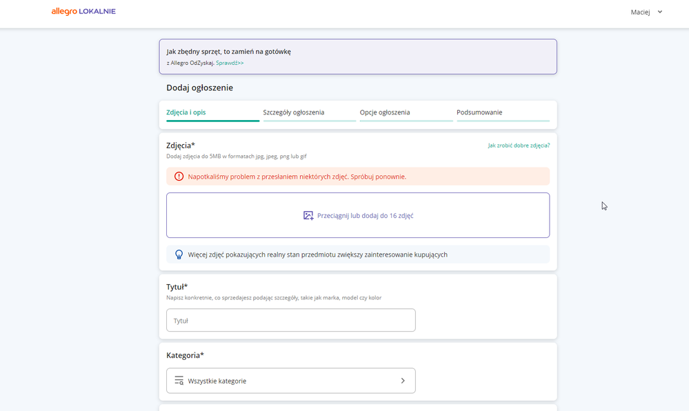The height and width of the screenshot is (411, 689).
Task: Go to the Szczegóły ogłoszenia step
Action: tap(294, 112)
